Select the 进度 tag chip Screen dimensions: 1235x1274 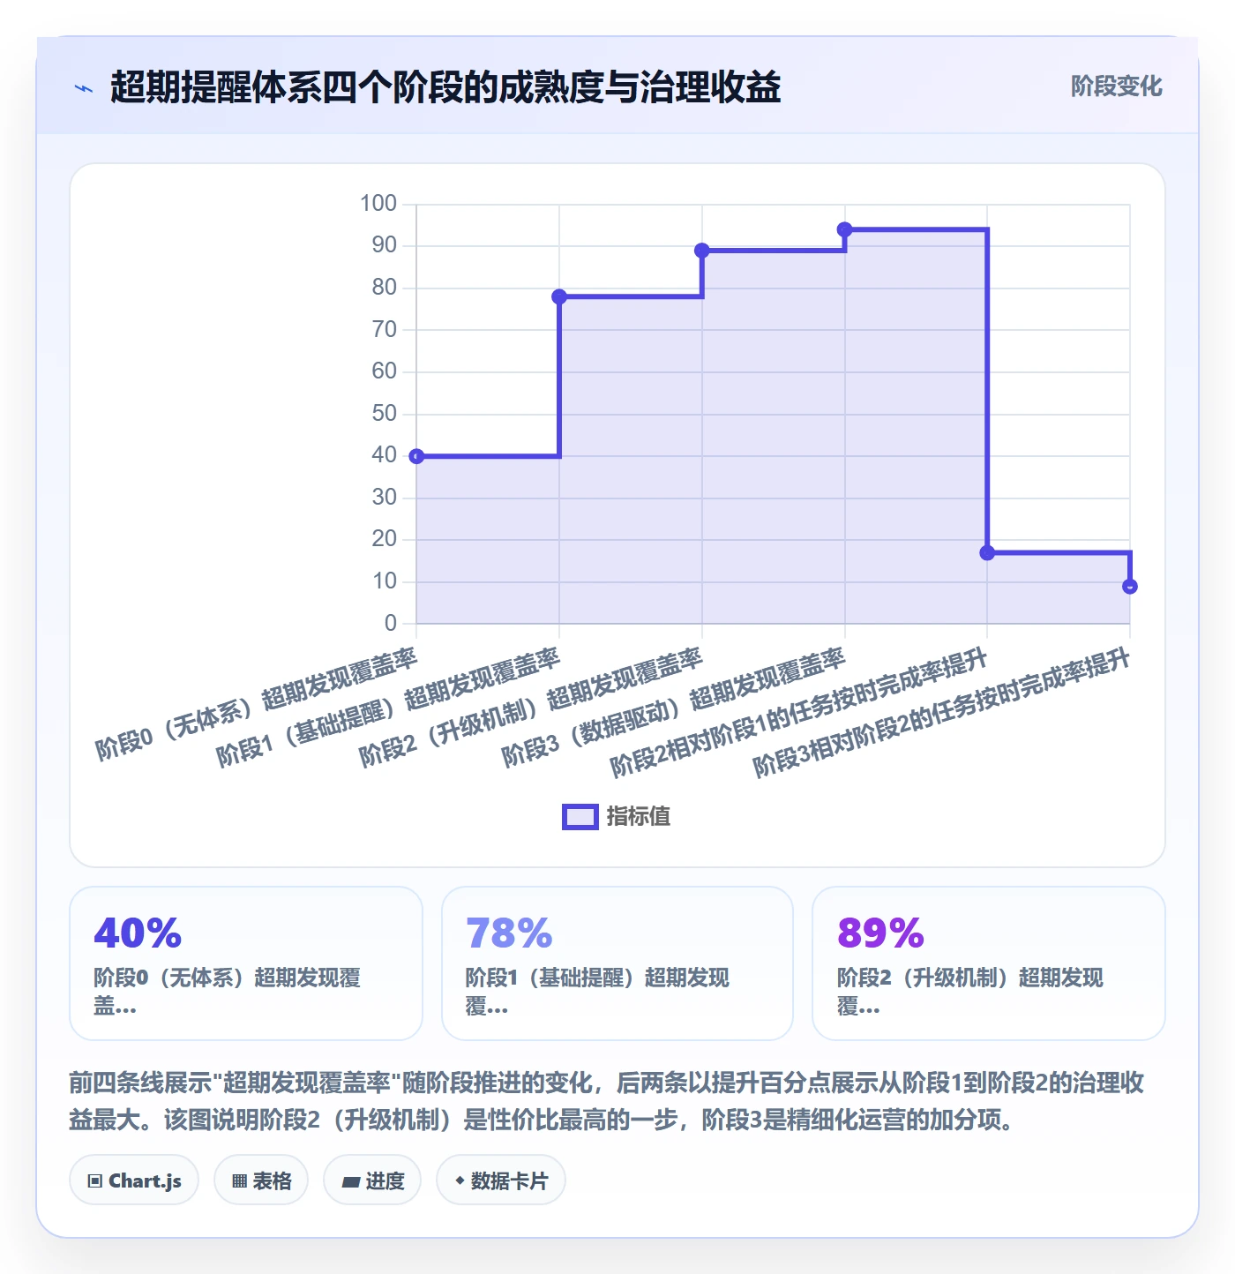click(372, 1180)
